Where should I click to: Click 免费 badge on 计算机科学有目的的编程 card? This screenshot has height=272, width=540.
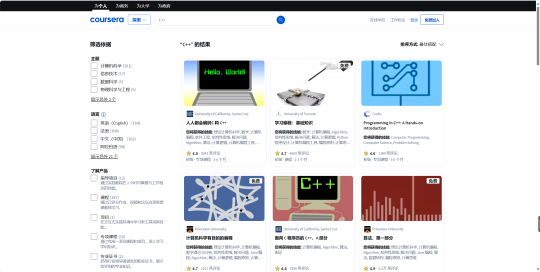click(x=256, y=181)
